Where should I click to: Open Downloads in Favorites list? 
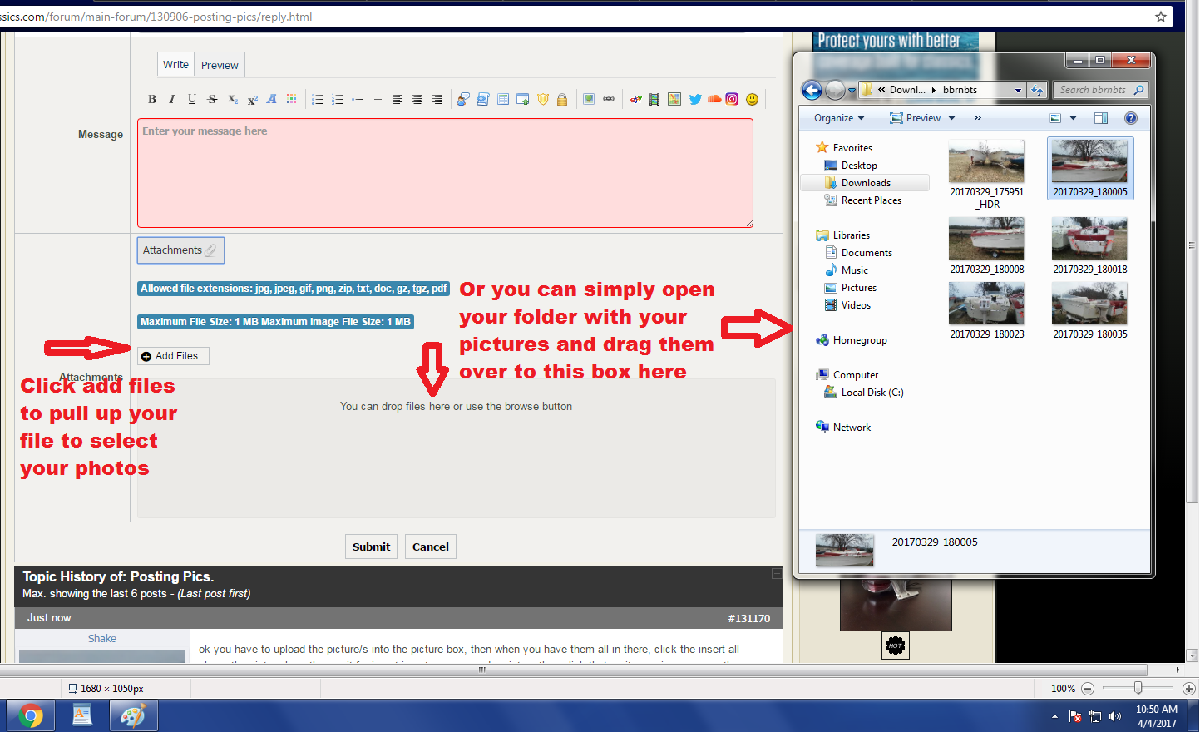point(865,183)
